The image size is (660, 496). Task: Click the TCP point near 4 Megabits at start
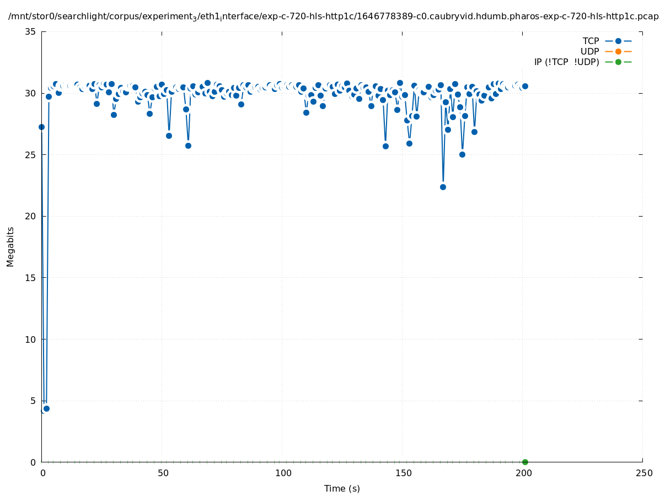pyautogui.click(x=46, y=408)
